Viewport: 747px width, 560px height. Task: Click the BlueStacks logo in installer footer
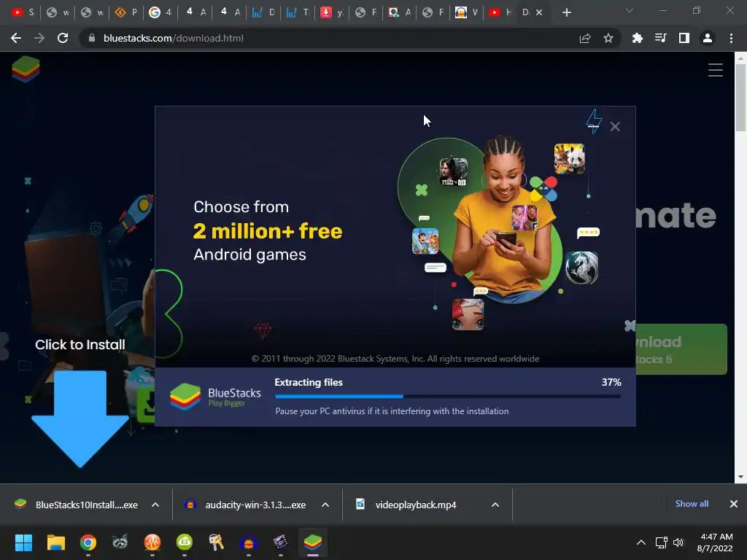coord(216,397)
